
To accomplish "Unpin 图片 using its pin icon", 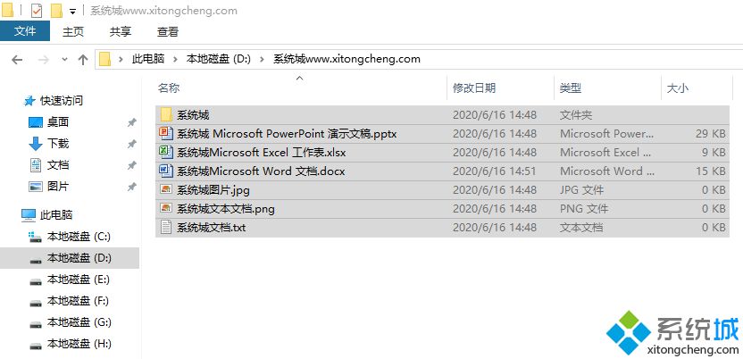I will pyautogui.click(x=132, y=187).
